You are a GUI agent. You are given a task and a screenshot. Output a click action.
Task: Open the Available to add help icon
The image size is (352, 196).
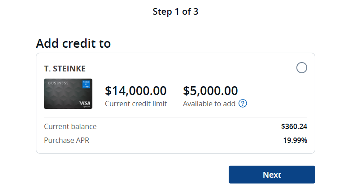click(243, 104)
